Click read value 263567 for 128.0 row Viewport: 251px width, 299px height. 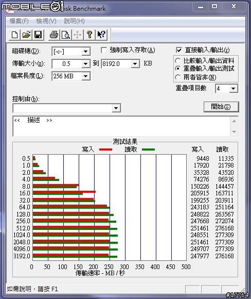[x=224, y=214]
